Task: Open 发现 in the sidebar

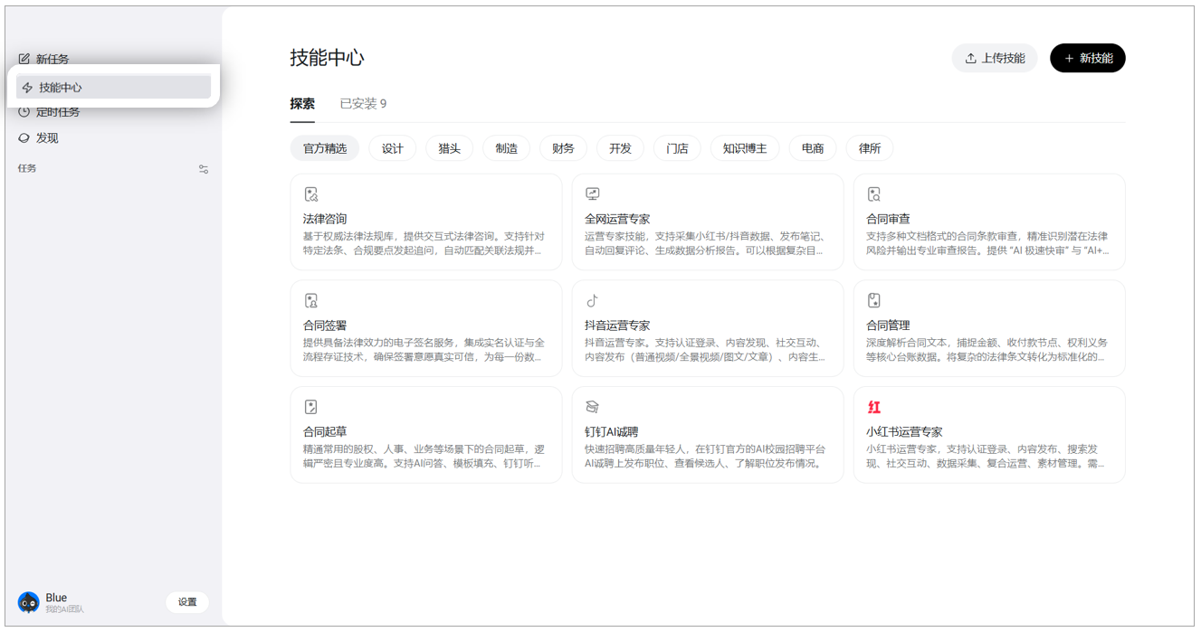Action: pyautogui.click(x=47, y=138)
